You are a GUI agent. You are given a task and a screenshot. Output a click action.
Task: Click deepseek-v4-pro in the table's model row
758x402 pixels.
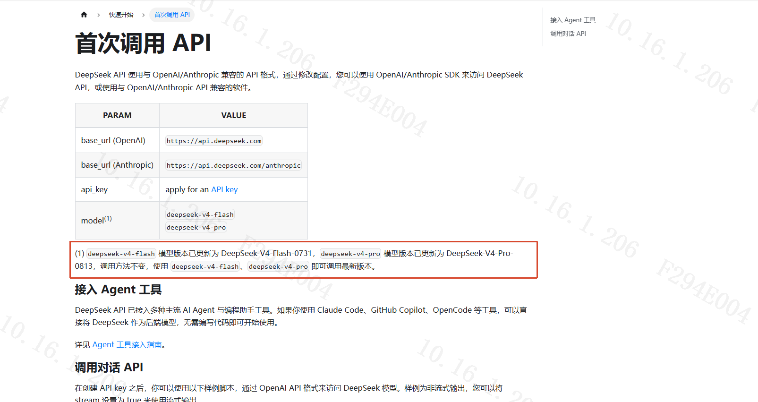tap(196, 227)
